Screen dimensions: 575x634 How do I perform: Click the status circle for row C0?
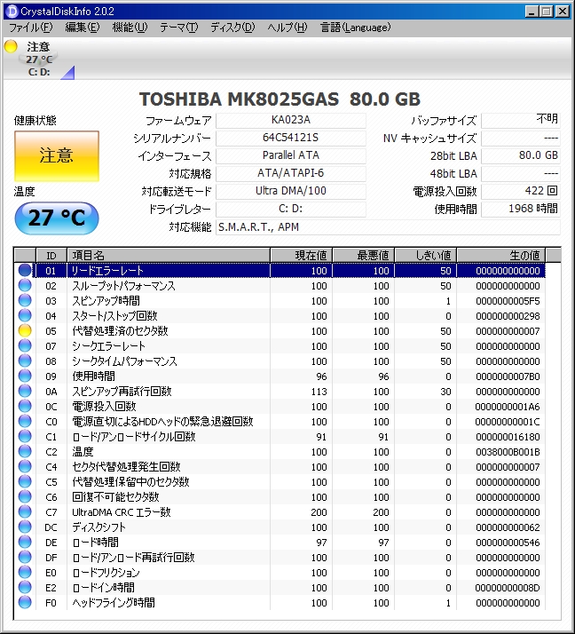point(25,421)
